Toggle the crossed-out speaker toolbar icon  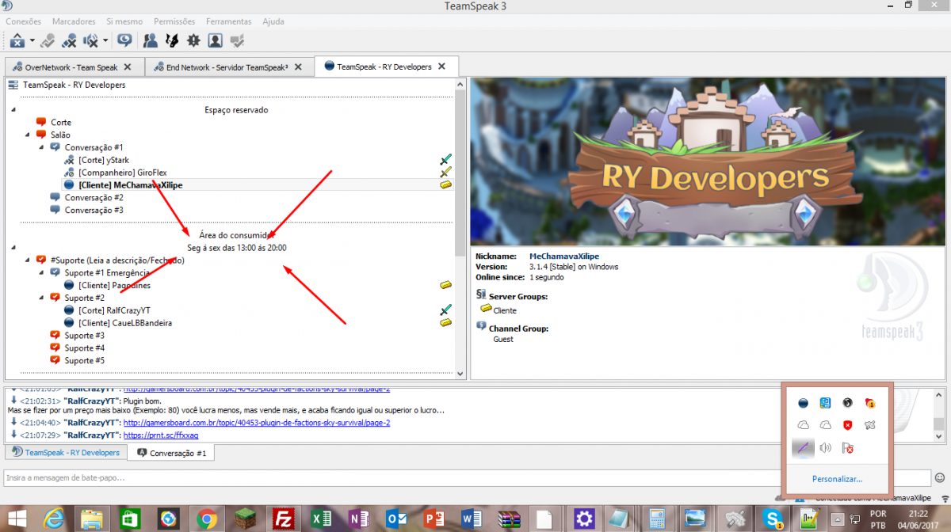pos(90,40)
